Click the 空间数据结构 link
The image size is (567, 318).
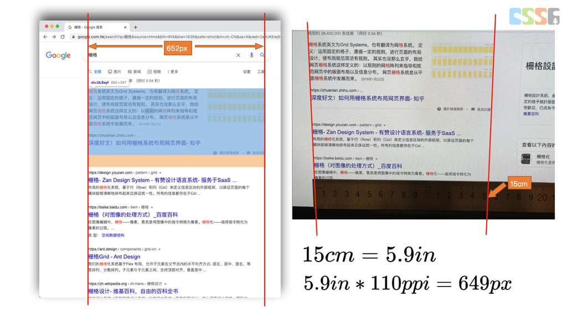point(113,235)
